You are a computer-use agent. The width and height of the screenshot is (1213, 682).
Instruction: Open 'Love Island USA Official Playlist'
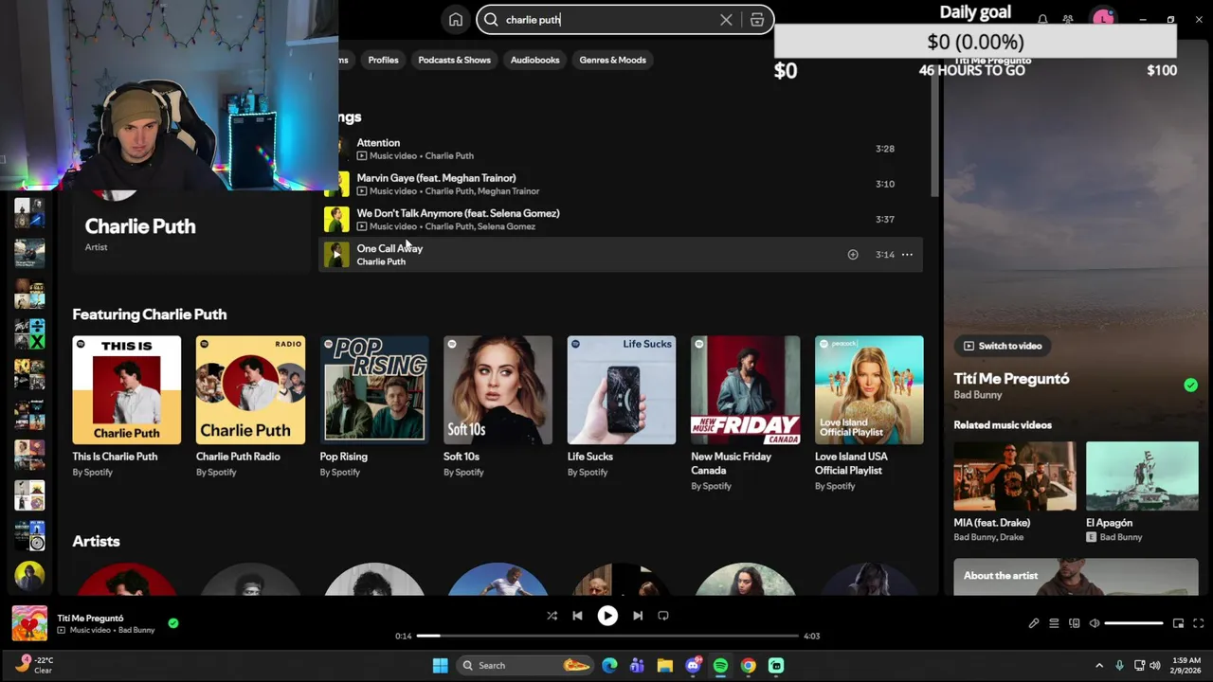tap(869, 389)
